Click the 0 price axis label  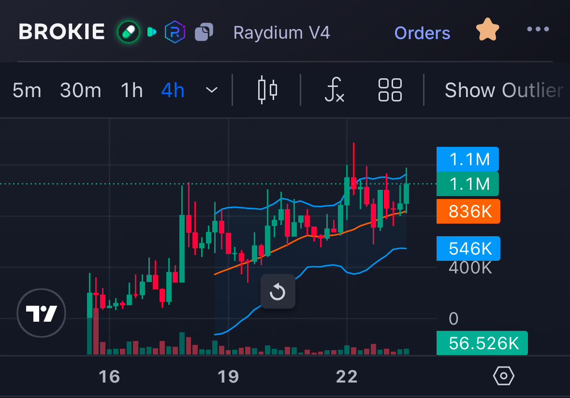453,319
